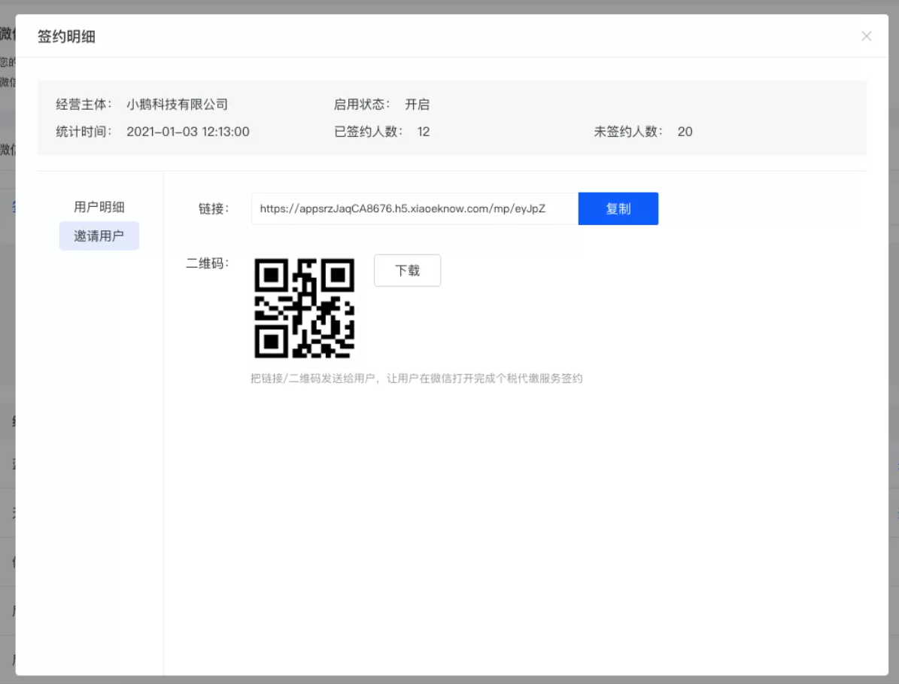The image size is (899, 684).
Task: Focus the invitation link URL field
Action: (415, 208)
